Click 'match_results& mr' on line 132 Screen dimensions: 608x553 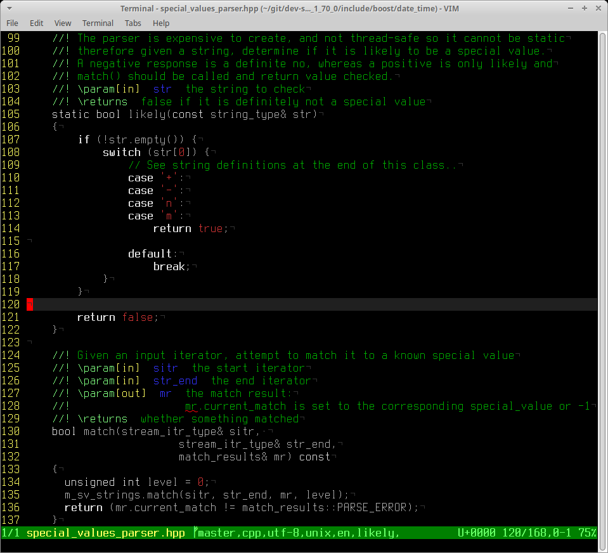(x=233, y=457)
